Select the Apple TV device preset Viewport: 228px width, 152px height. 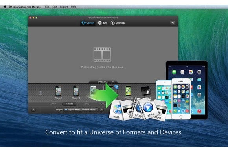point(146,91)
